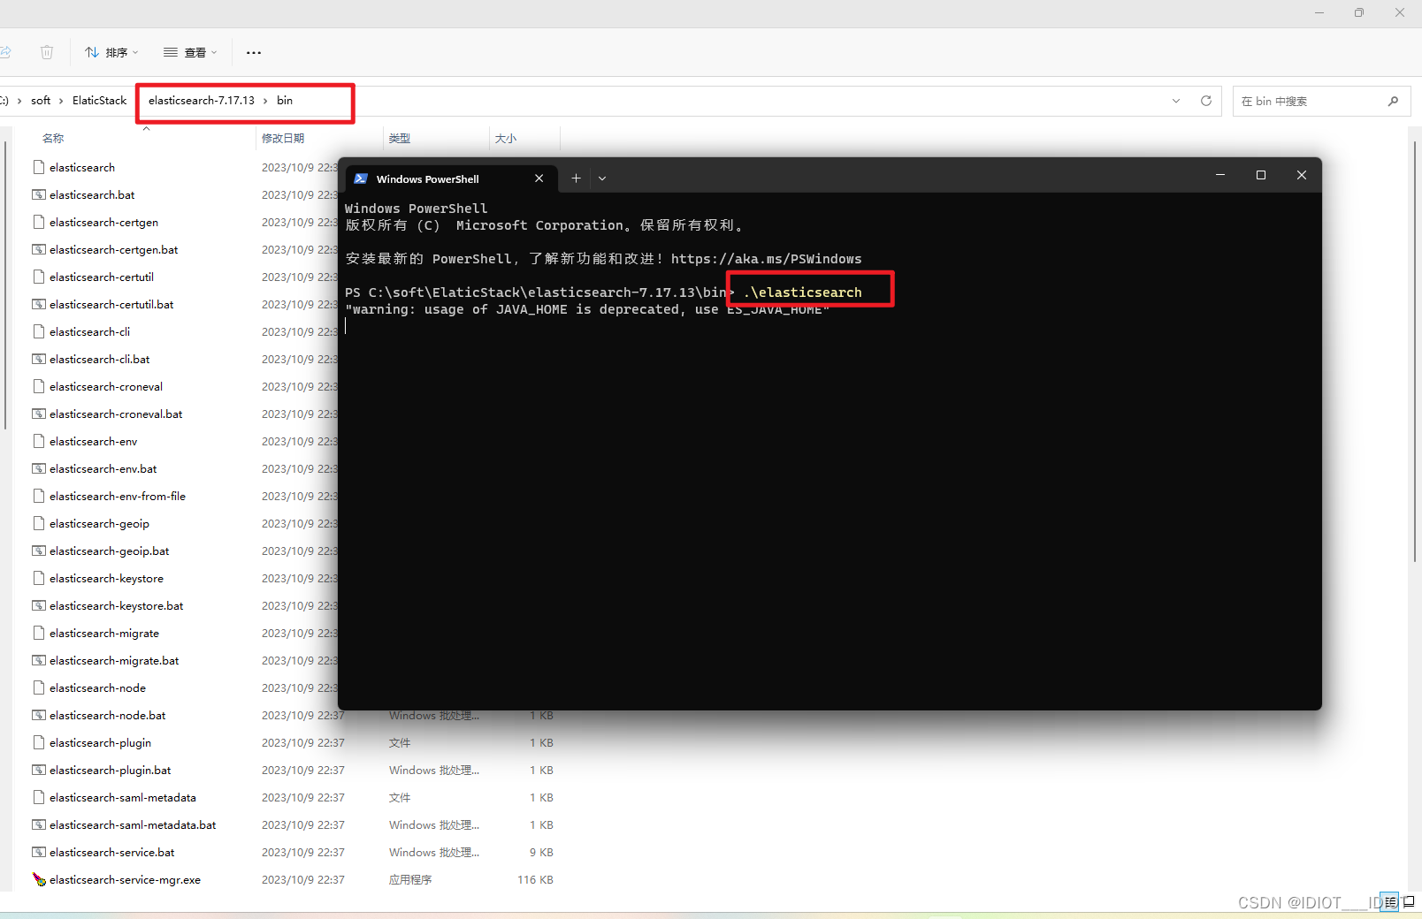Image resolution: width=1422 pixels, height=919 pixels.
Task: Select file name elasticsearch-saml-metadata
Action: [123, 797]
